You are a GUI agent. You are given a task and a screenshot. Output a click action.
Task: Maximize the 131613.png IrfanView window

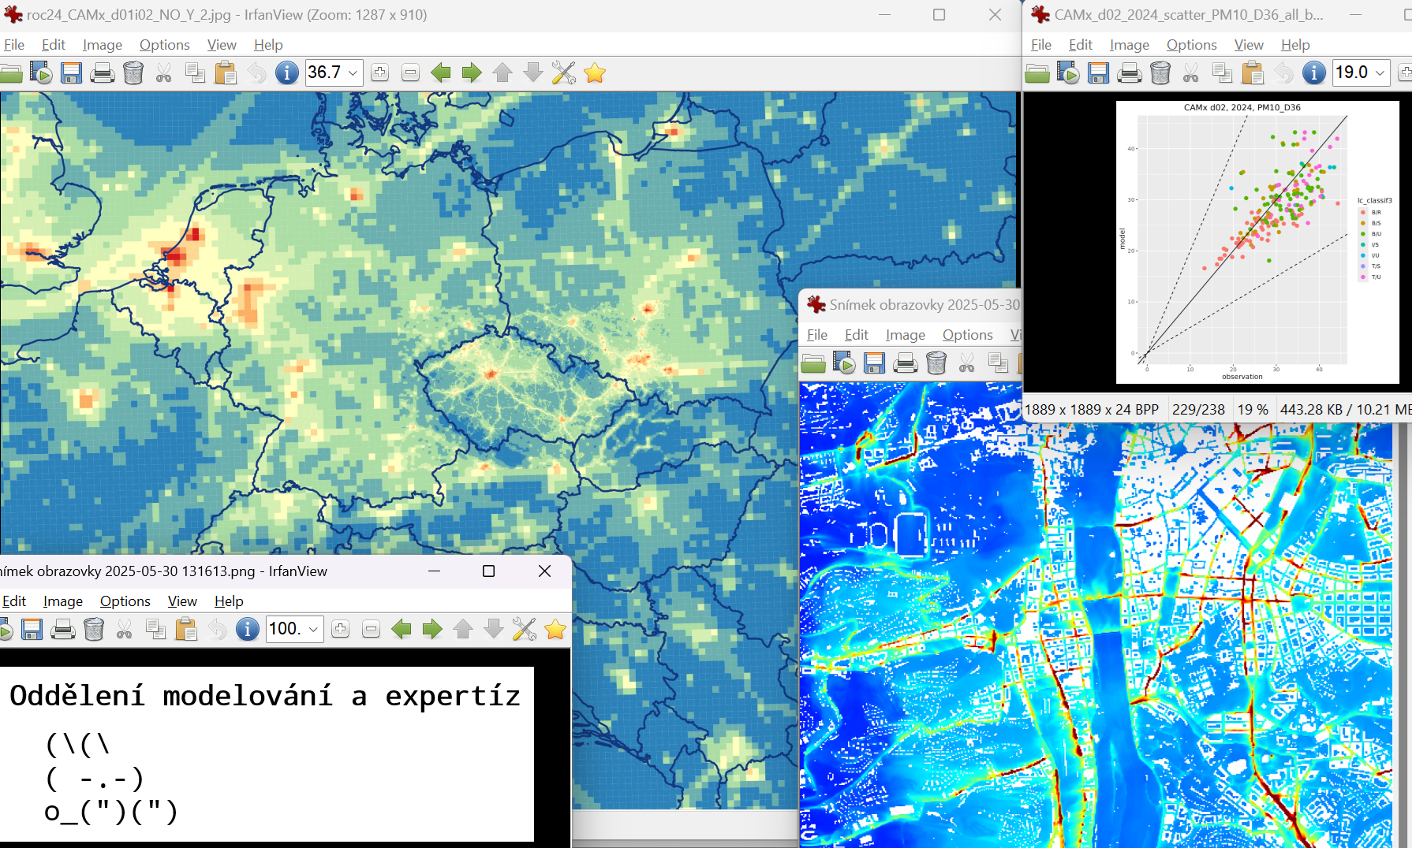tap(488, 571)
